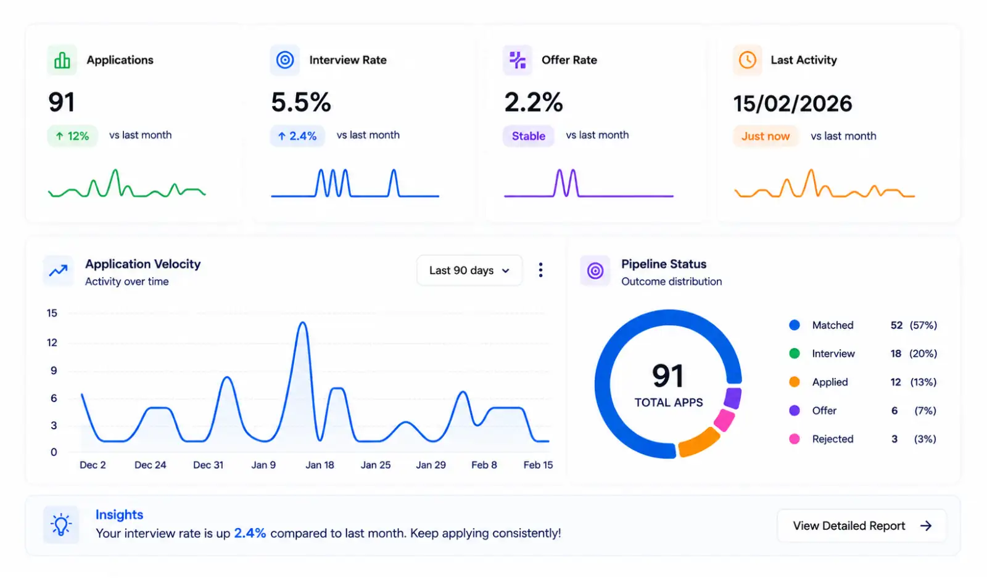Click the blue 2.4% change badge
Viewport: 987px width, 578px height.
point(297,136)
